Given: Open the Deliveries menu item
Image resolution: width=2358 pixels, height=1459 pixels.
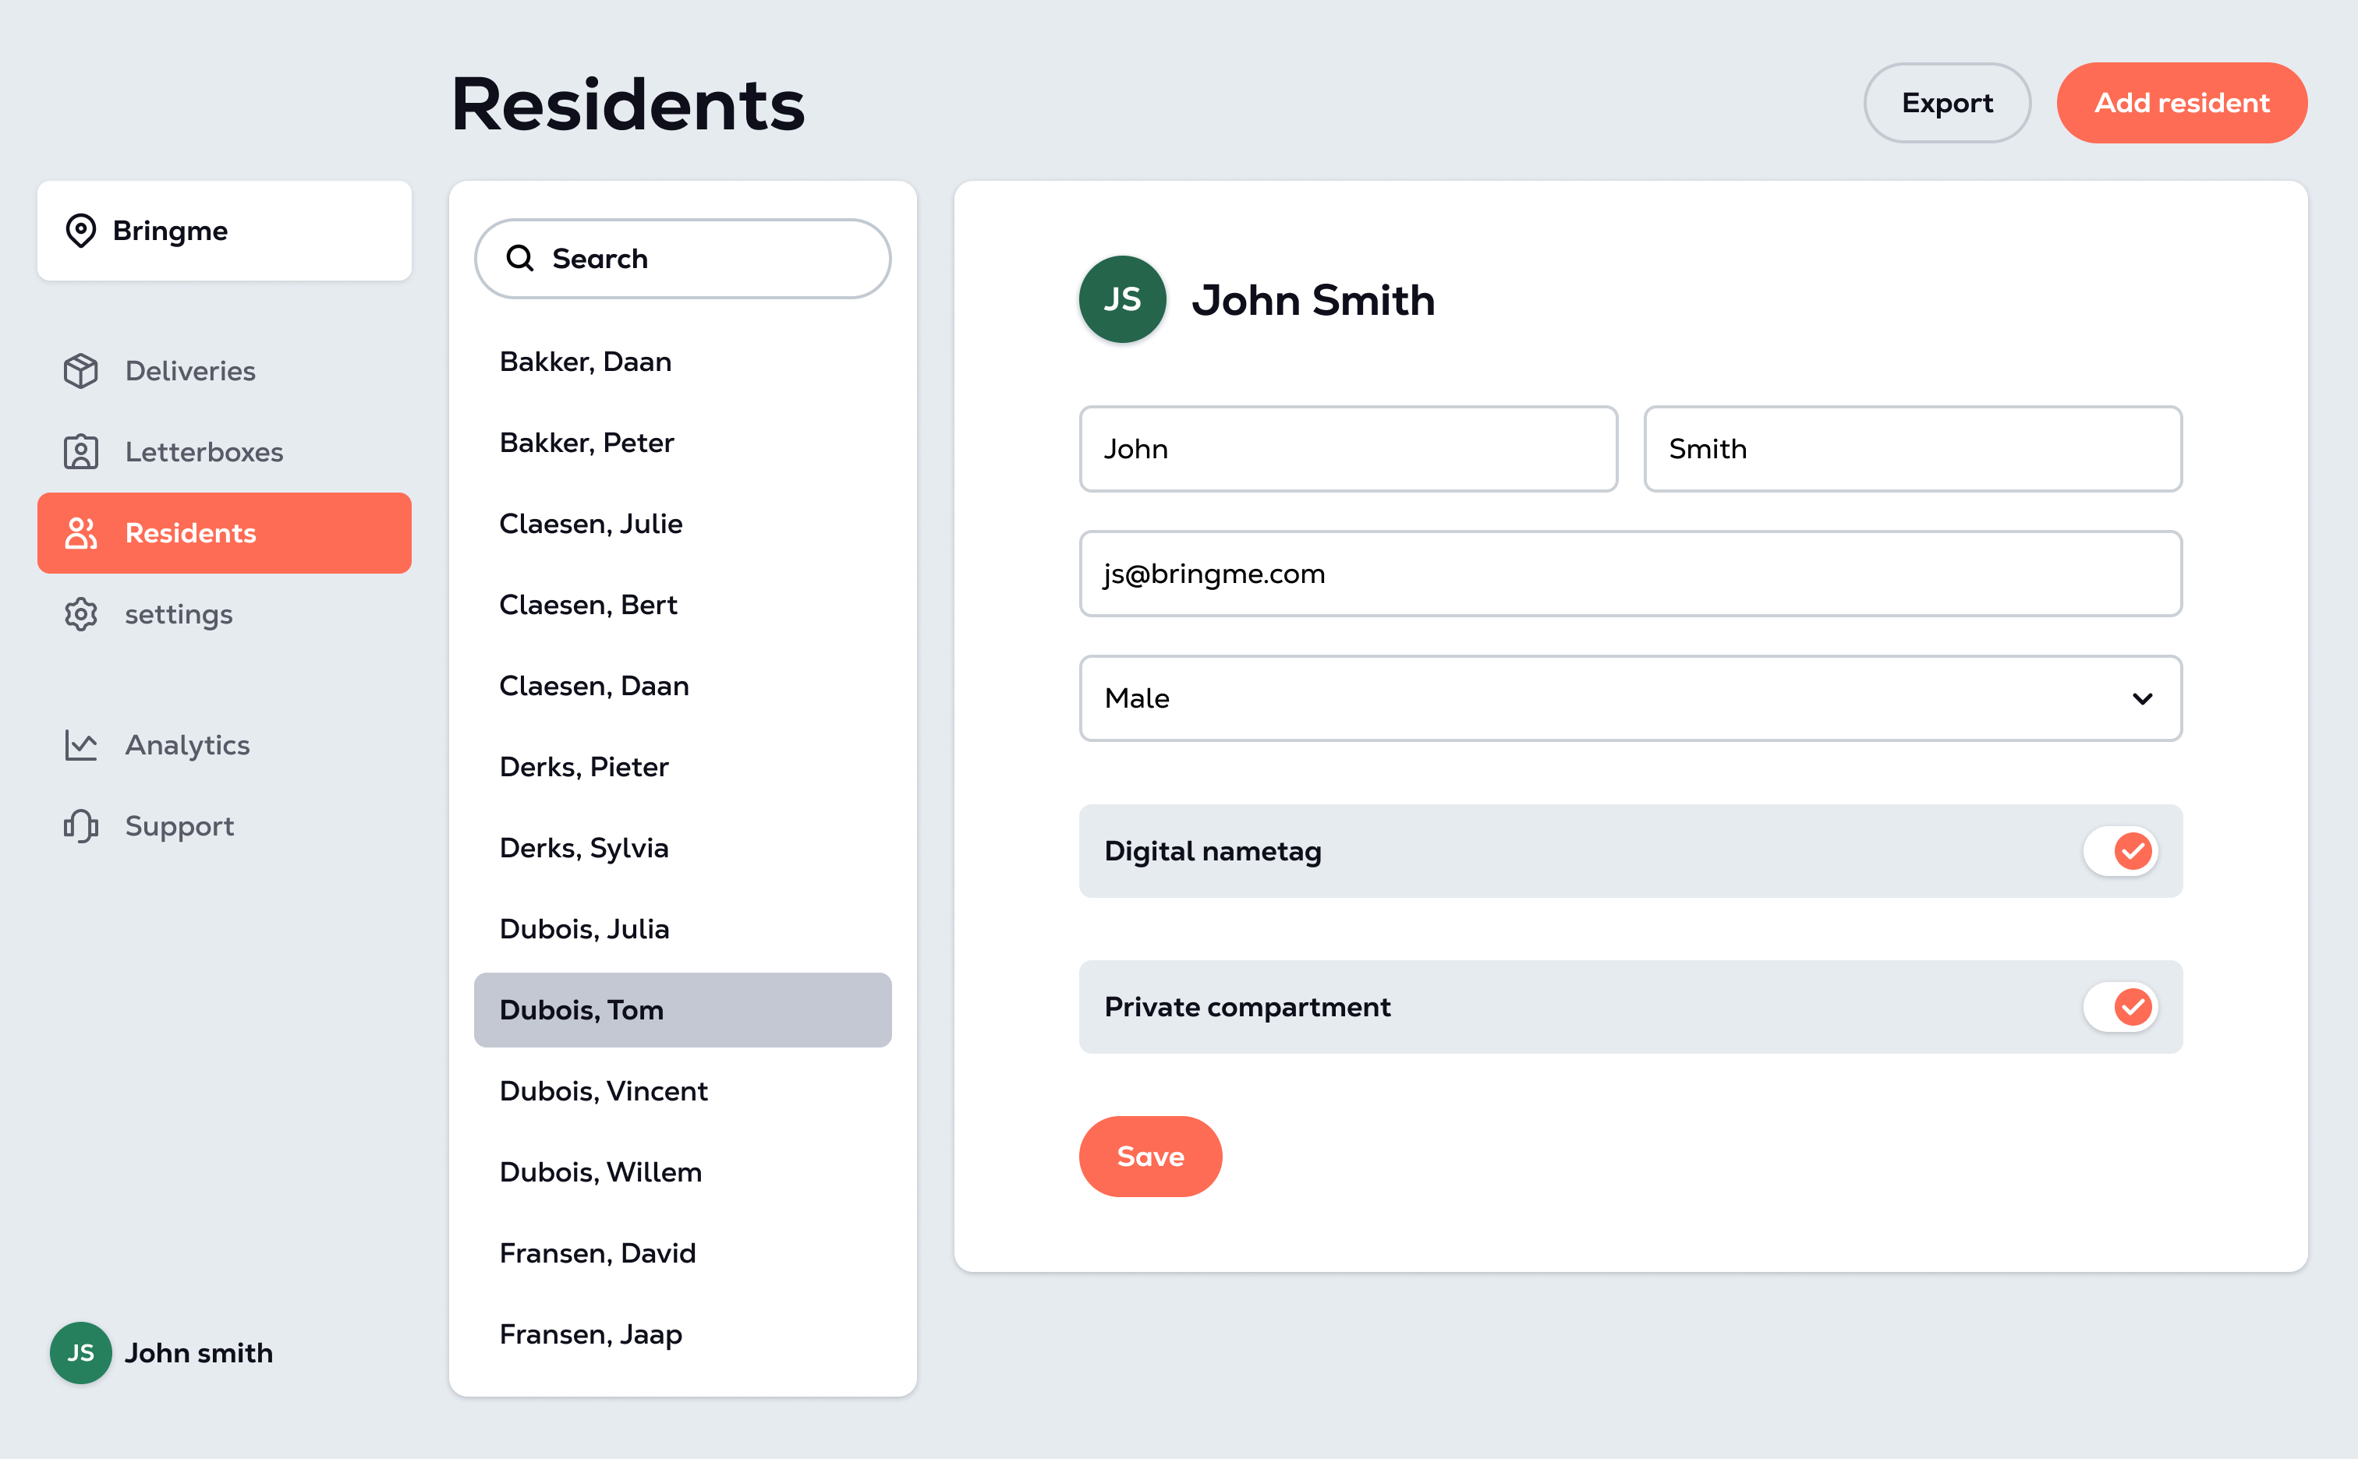Looking at the screenshot, I should (x=224, y=370).
